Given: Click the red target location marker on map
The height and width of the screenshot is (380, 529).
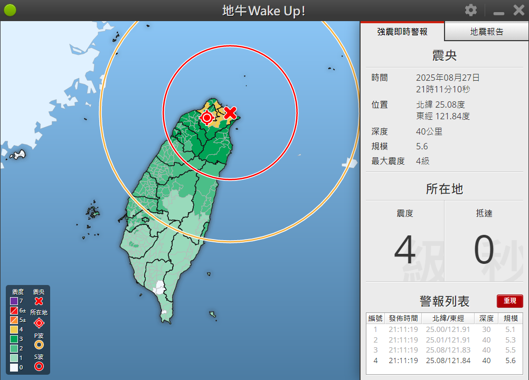Looking at the screenshot, I should [x=207, y=117].
